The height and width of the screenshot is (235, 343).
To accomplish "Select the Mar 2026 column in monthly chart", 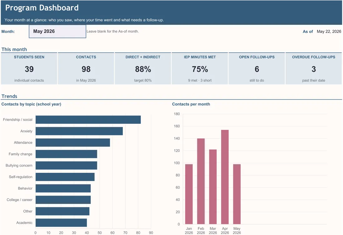I will (213, 187).
